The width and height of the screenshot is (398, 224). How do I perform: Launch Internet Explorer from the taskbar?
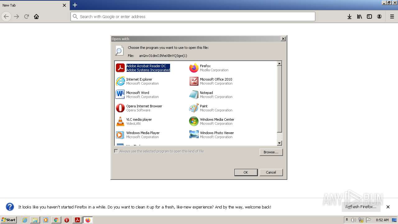[x=25, y=220]
